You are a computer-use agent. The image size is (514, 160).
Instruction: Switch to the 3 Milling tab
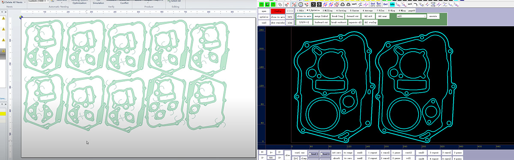click(327, 10)
